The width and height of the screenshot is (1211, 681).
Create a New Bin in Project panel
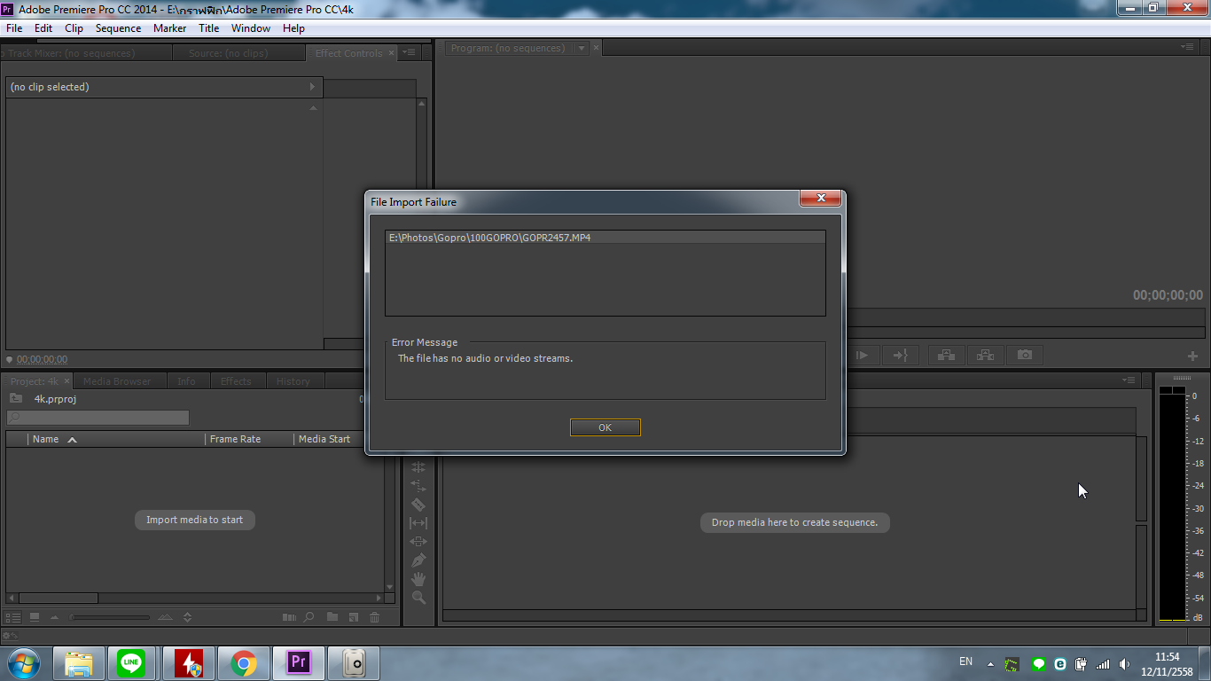[x=332, y=617]
